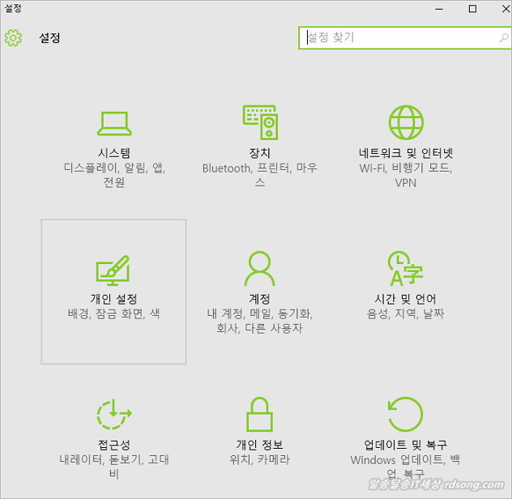
Task: Select Bluetooth, 프린터, 마우스 description
Action: point(260,168)
